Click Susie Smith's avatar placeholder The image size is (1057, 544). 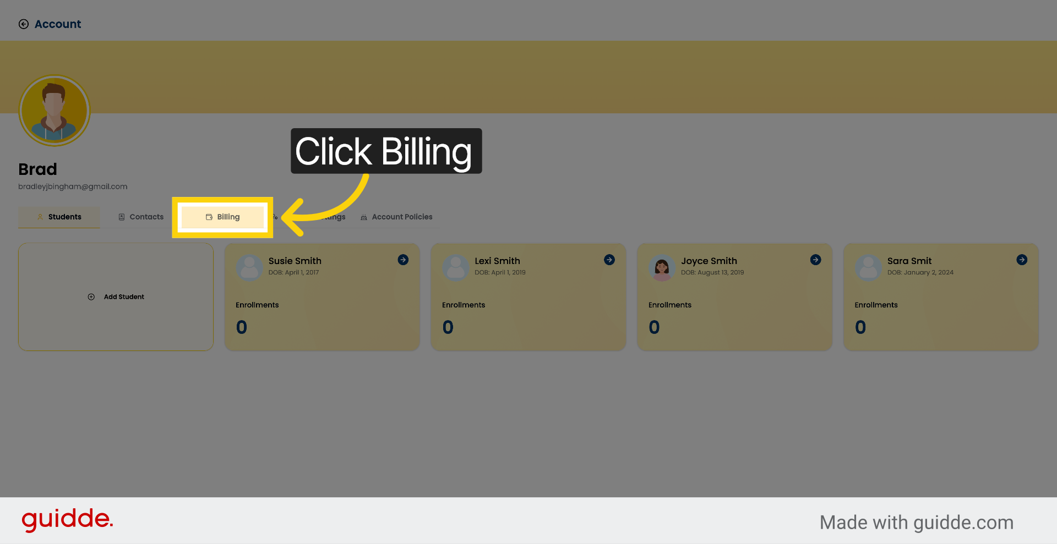[x=249, y=268]
